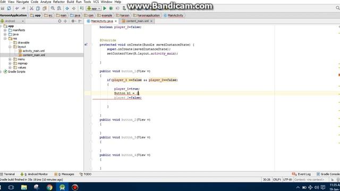Open File Explorer from the taskbar

tap(24, 187)
